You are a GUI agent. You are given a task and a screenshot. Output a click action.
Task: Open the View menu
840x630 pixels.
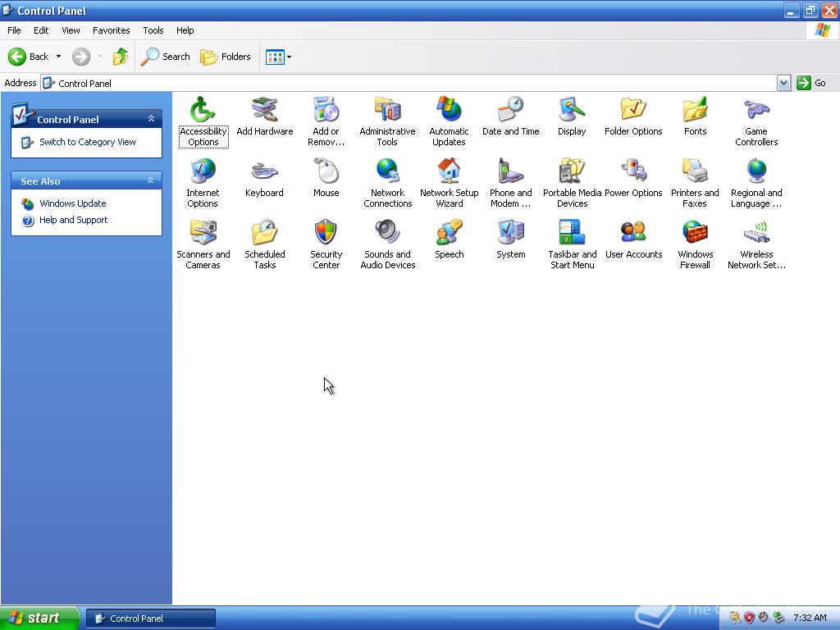click(x=71, y=30)
